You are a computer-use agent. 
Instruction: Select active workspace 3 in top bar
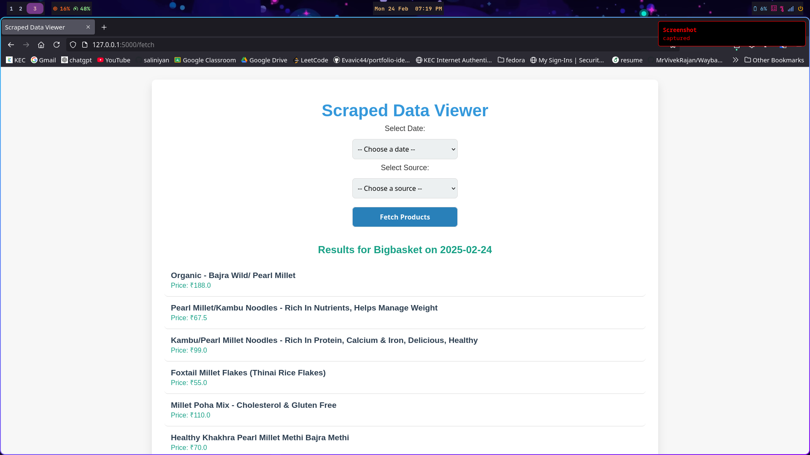click(35, 8)
